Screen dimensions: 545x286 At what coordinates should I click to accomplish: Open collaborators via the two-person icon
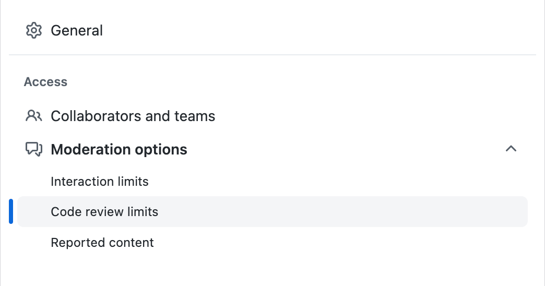(33, 116)
